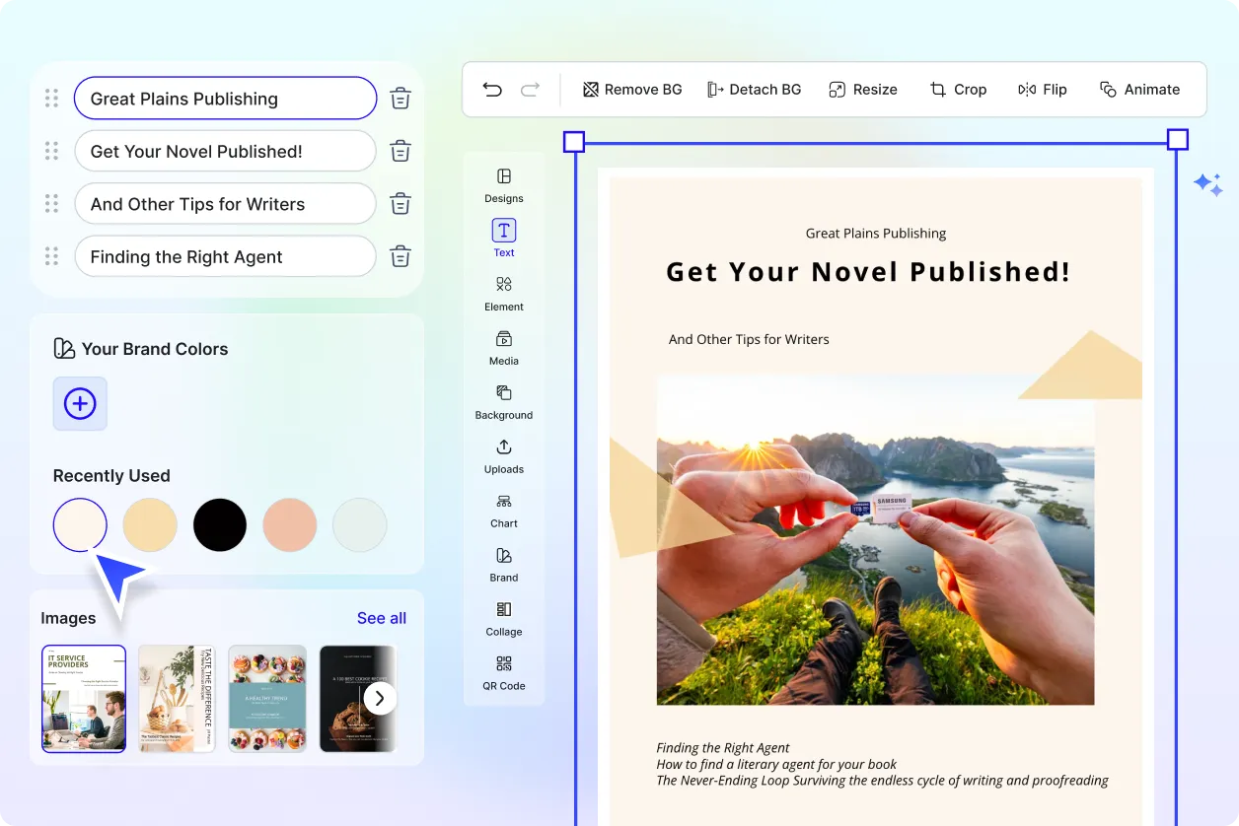Viewport: 1239px width, 826px height.
Task: Delete the 'Finding the Right Agent' text entry
Action: point(400,256)
